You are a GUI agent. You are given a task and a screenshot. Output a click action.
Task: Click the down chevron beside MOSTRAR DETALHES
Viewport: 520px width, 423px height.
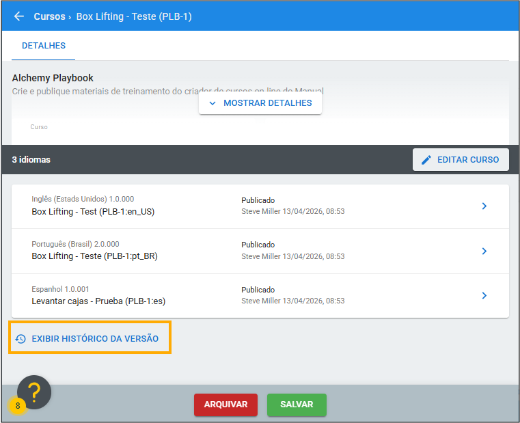pyautogui.click(x=212, y=103)
